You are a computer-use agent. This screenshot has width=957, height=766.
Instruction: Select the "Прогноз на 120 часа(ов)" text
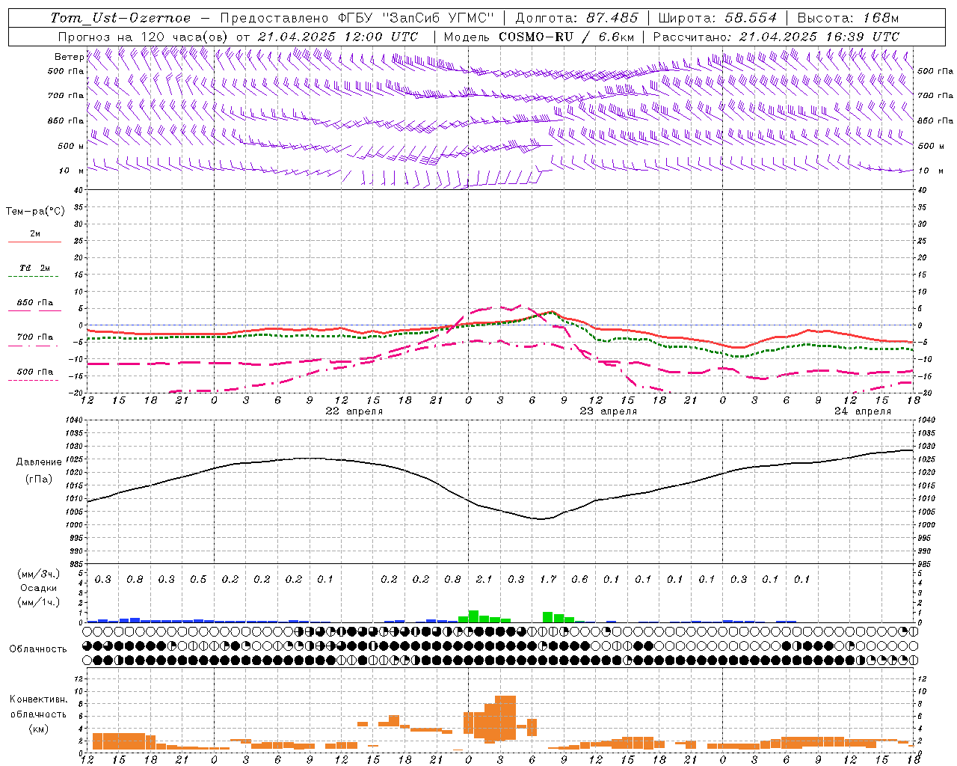click(144, 36)
